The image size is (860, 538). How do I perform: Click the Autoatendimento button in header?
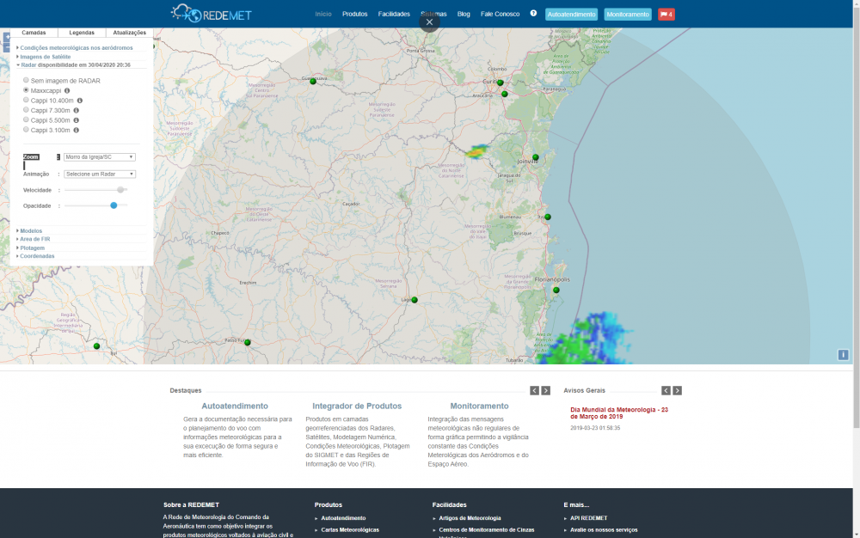pyautogui.click(x=571, y=15)
